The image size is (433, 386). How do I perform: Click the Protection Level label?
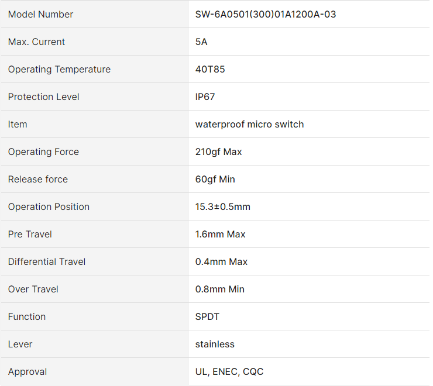click(x=43, y=97)
